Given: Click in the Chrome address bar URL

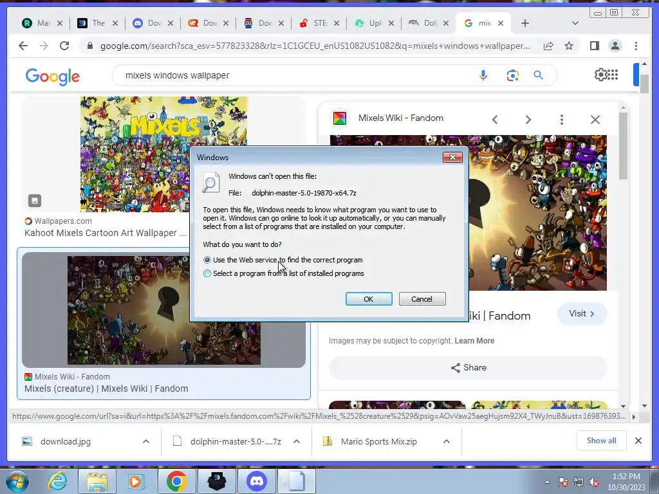Looking at the screenshot, I should [315, 46].
